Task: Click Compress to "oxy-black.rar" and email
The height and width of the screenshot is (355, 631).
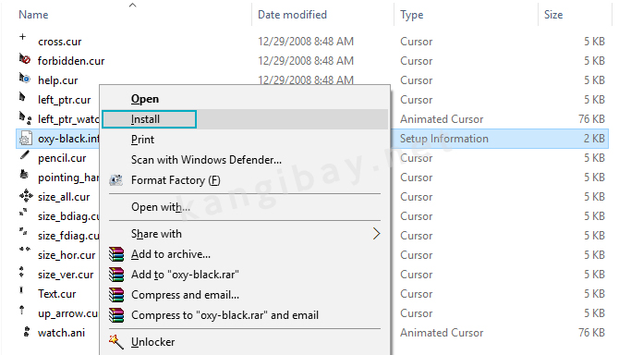Action: click(x=224, y=315)
